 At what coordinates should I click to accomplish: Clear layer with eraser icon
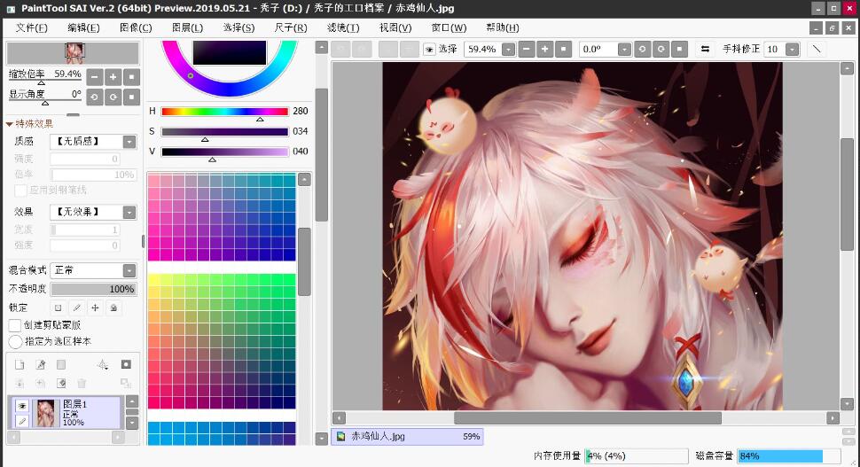pyautogui.click(x=61, y=383)
